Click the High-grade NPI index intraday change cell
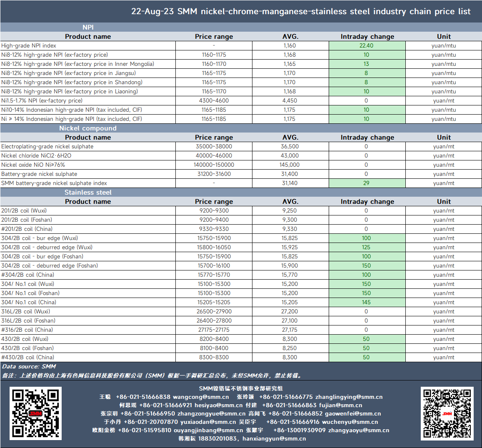The height and width of the screenshot is (448, 482). (x=367, y=45)
